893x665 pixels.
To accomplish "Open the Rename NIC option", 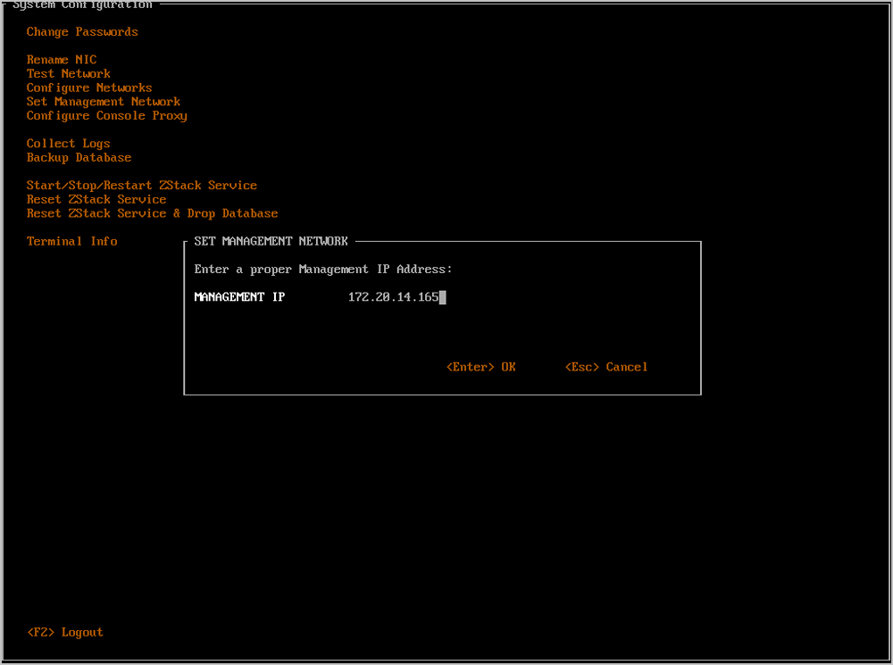I will (x=62, y=60).
